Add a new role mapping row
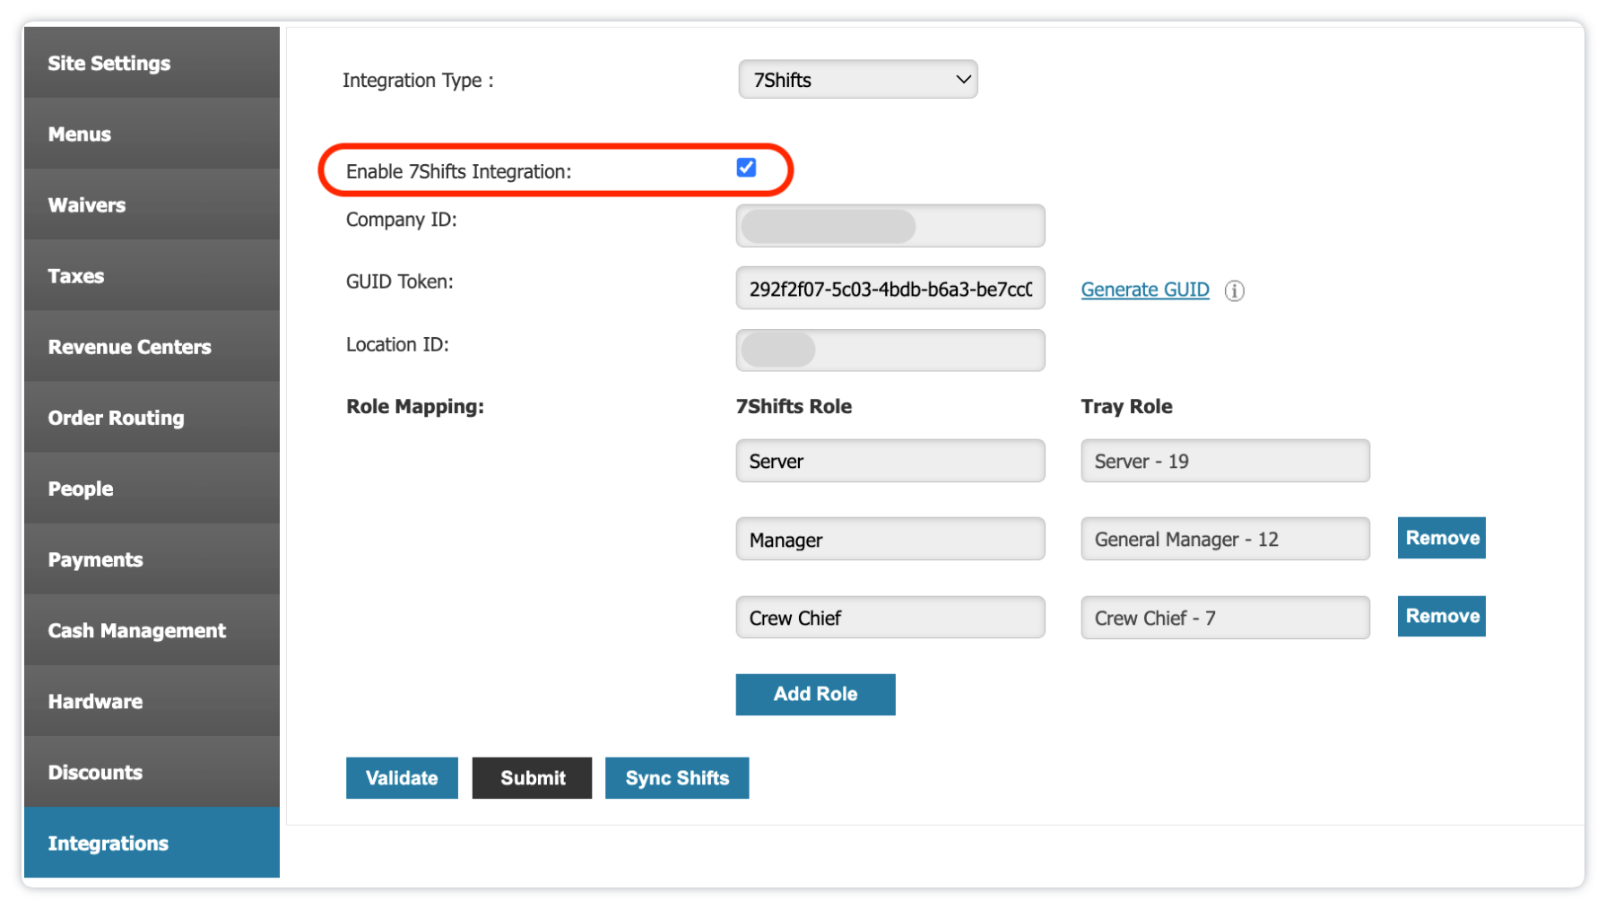 click(x=814, y=694)
